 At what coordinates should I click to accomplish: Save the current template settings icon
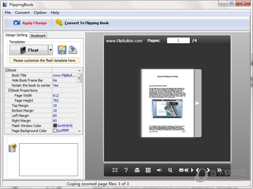62,50
